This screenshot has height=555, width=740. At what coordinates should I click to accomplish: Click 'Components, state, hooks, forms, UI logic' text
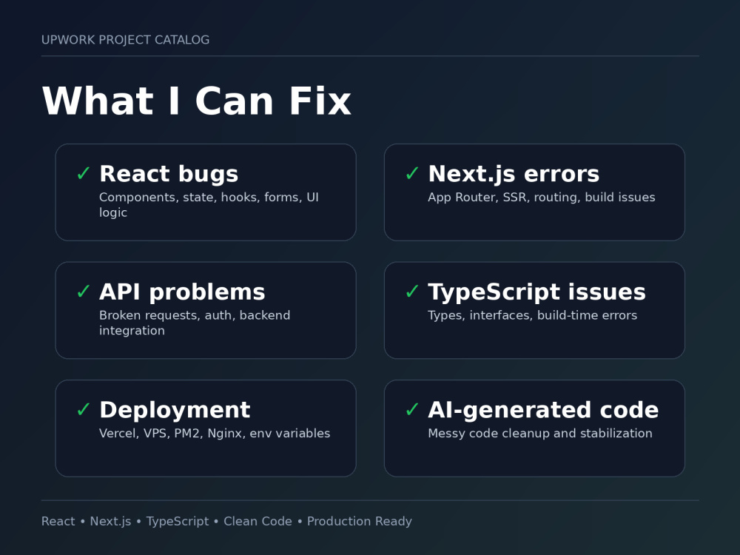coord(209,205)
